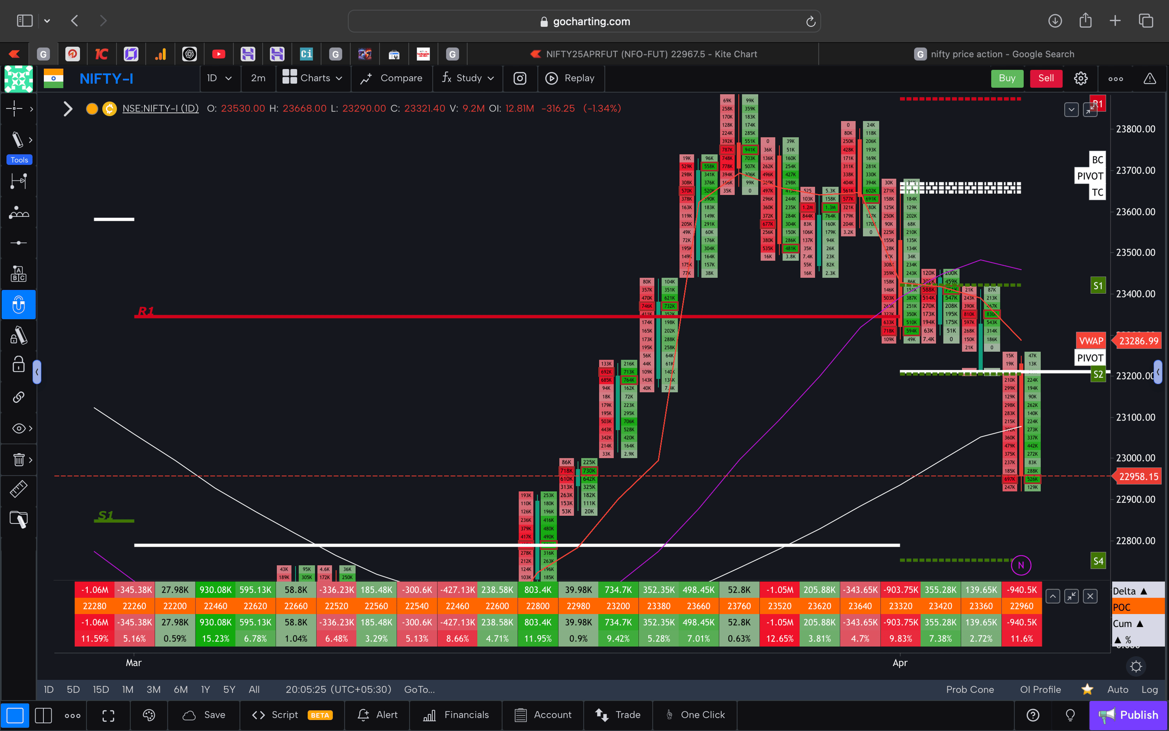Click the Instagram share snapshot icon
Viewport: 1169px width, 731px height.
click(x=520, y=79)
